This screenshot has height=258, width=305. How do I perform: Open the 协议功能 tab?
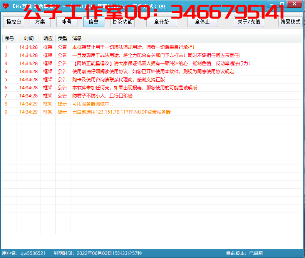pyautogui.click(x=122, y=22)
